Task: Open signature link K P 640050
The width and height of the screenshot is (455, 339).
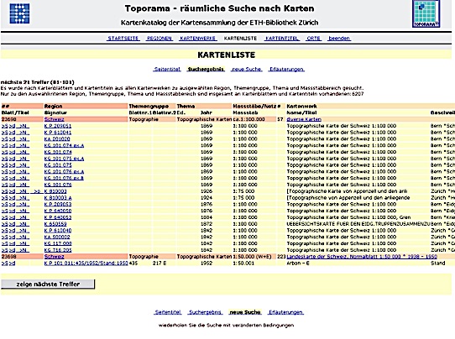Action: [58, 211]
